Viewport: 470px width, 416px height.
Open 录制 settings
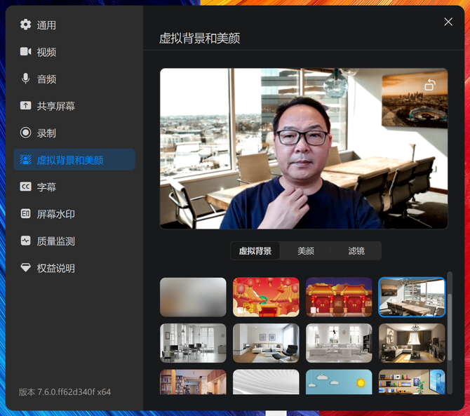pyautogui.click(x=74, y=133)
